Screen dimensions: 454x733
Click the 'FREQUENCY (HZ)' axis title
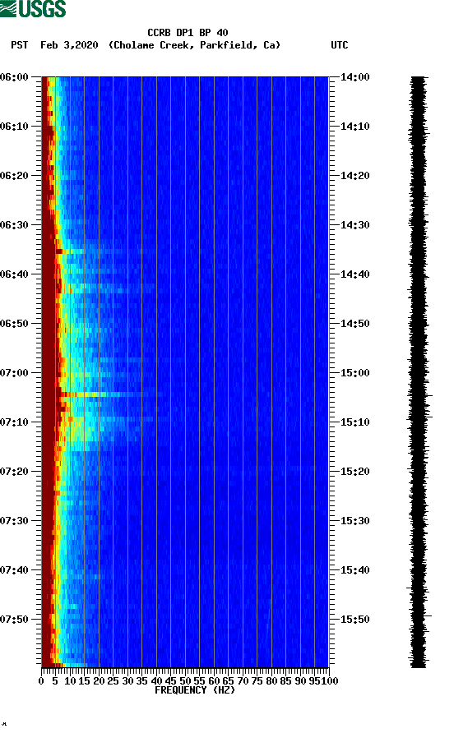(195, 690)
